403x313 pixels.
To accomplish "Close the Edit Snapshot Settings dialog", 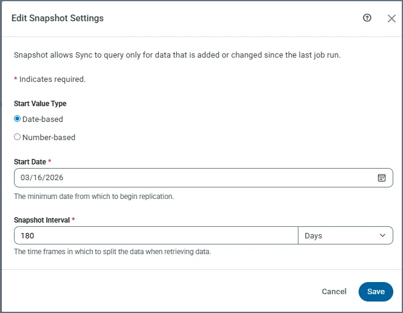I will tap(391, 18).
